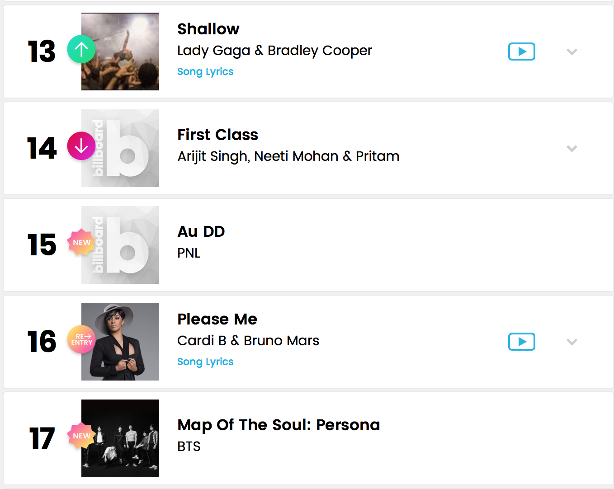Play the Shallow video preview
This screenshot has height=489, width=614.
pyautogui.click(x=521, y=52)
